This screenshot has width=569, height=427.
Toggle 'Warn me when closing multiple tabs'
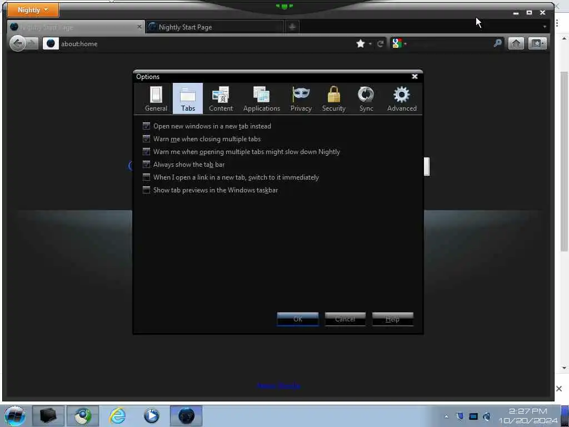point(202,138)
